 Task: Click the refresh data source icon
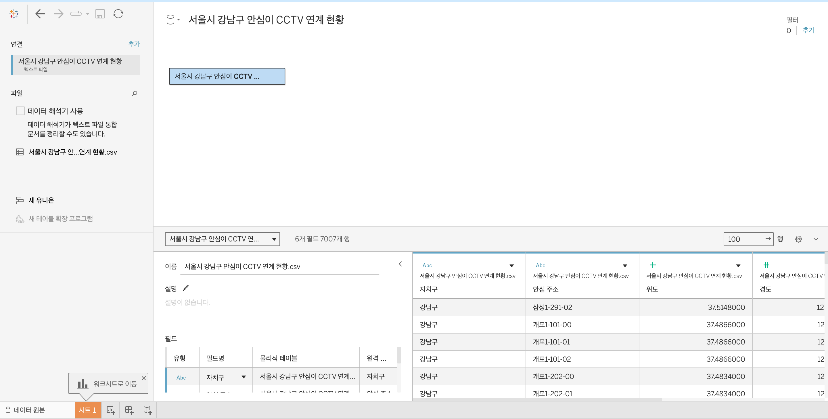click(118, 14)
